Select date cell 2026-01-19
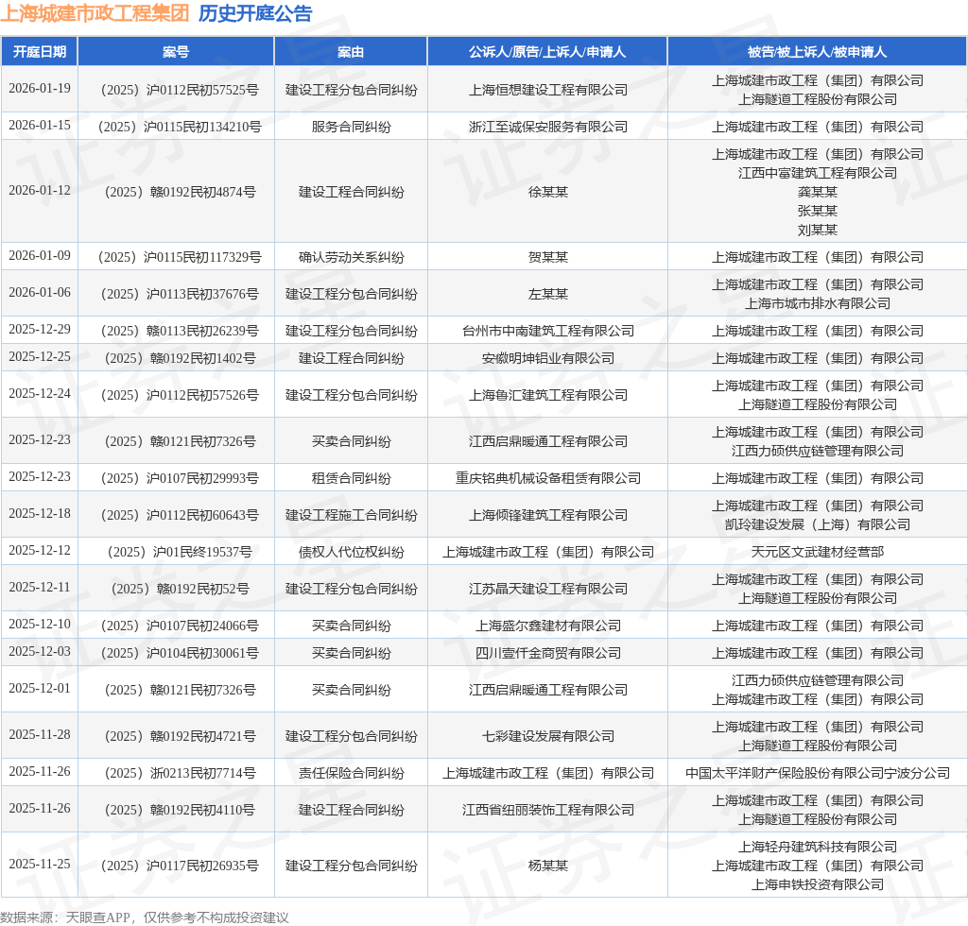Viewport: 968px width, 926px height. pyautogui.click(x=40, y=88)
